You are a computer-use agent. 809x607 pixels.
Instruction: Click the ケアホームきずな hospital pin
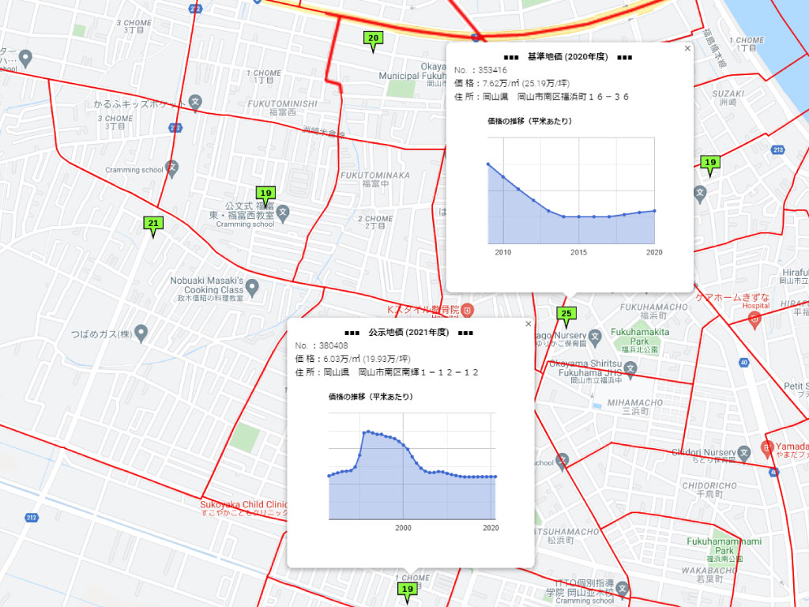tap(754, 317)
